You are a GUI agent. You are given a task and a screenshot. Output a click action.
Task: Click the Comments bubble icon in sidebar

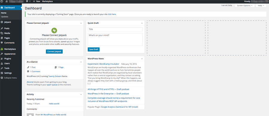(2, 43)
